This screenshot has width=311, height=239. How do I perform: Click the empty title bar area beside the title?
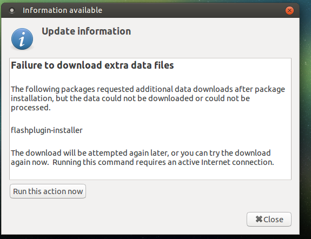click(194, 10)
